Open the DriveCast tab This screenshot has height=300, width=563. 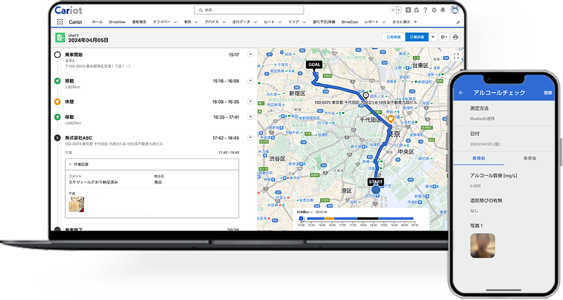[350, 22]
